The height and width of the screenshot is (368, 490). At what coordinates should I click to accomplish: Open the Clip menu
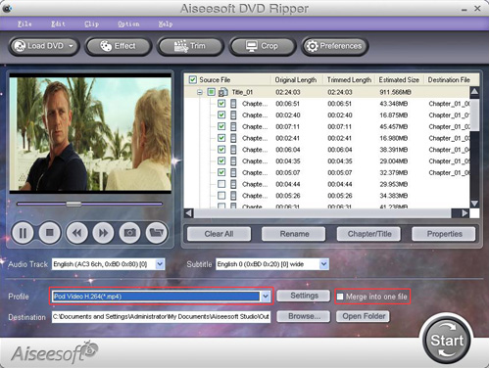click(x=91, y=23)
